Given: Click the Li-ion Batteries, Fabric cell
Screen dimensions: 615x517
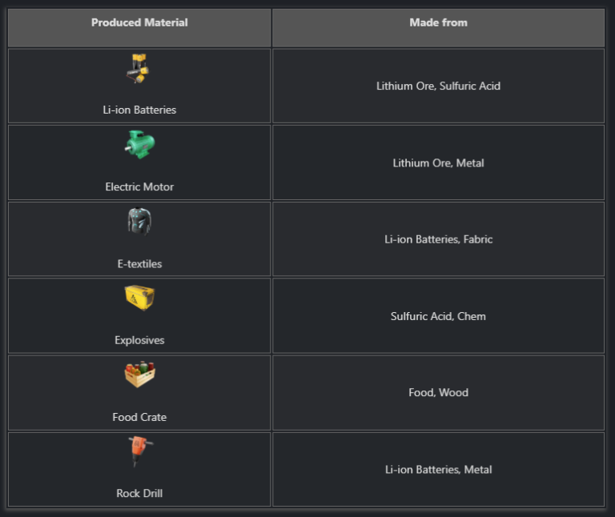Looking at the screenshot, I should 438,239.
